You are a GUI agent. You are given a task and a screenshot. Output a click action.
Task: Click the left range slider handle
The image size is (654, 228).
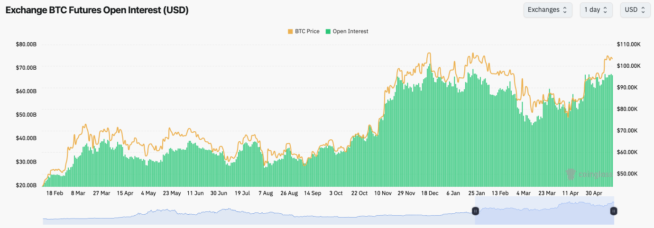coord(475,211)
